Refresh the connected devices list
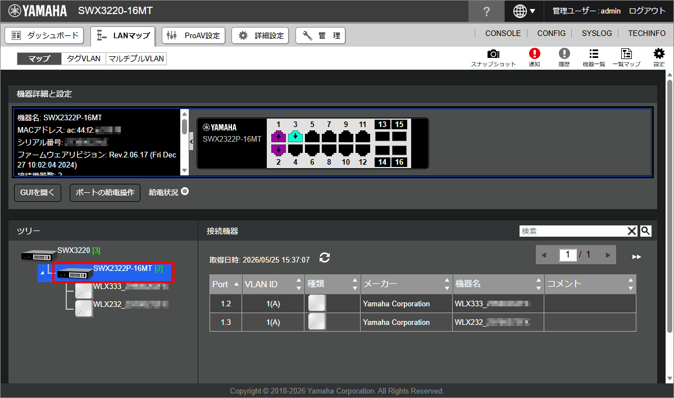The height and width of the screenshot is (398, 674). pos(325,257)
